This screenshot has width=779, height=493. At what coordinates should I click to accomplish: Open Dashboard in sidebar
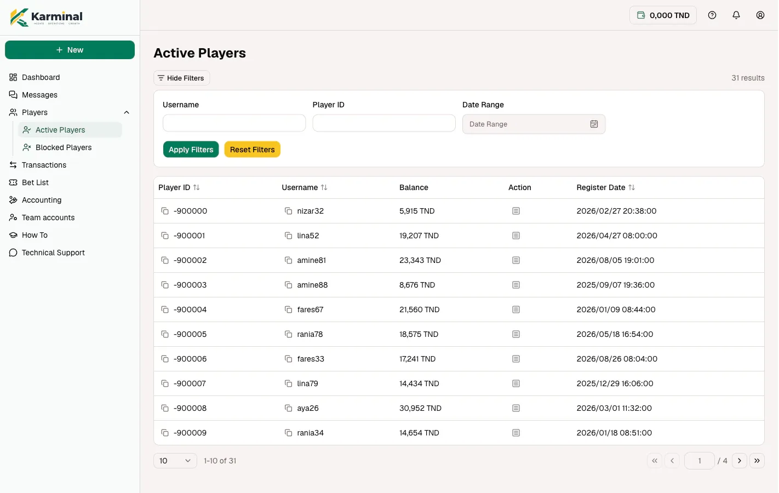(70, 77)
